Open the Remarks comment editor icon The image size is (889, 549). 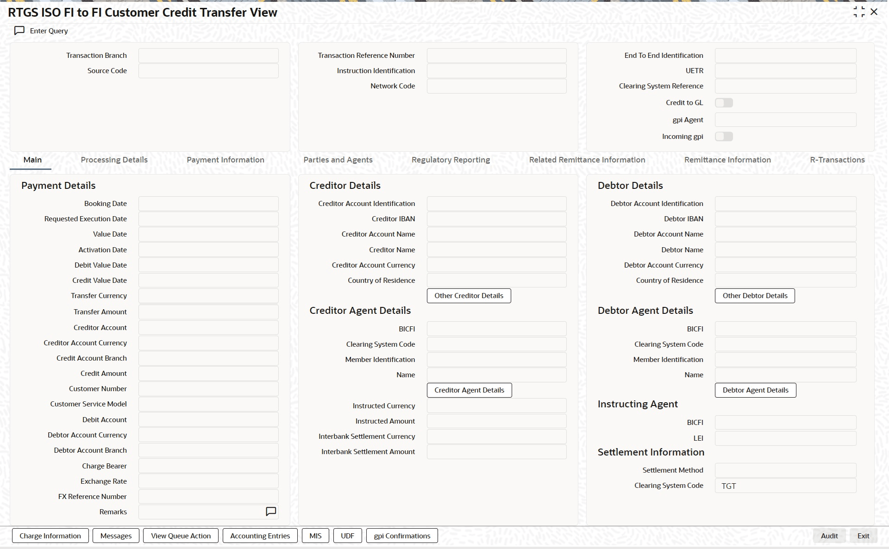[x=271, y=512]
